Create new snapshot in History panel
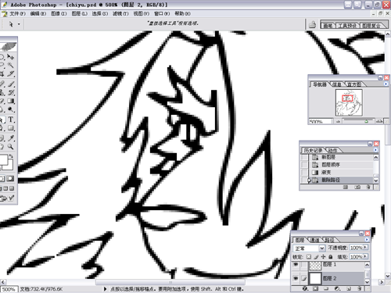 [x=358, y=187]
